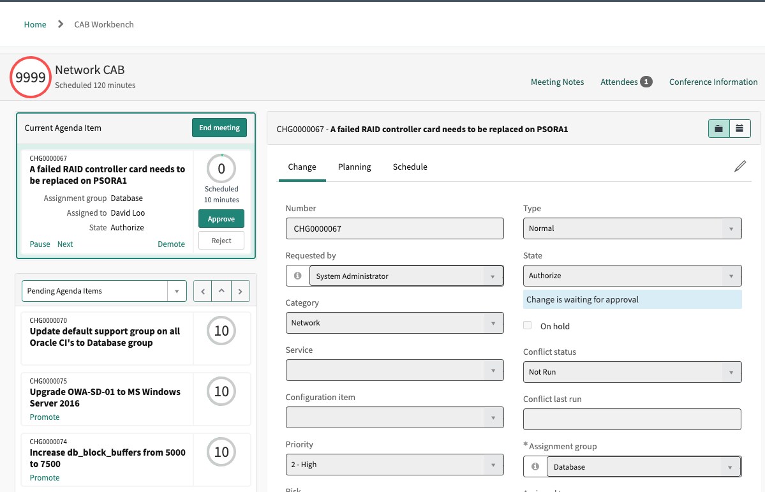Viewport: 765px width, 492px height.
Task: Click the right arrow above pending agenda items
Action: (x=240, y=291)
